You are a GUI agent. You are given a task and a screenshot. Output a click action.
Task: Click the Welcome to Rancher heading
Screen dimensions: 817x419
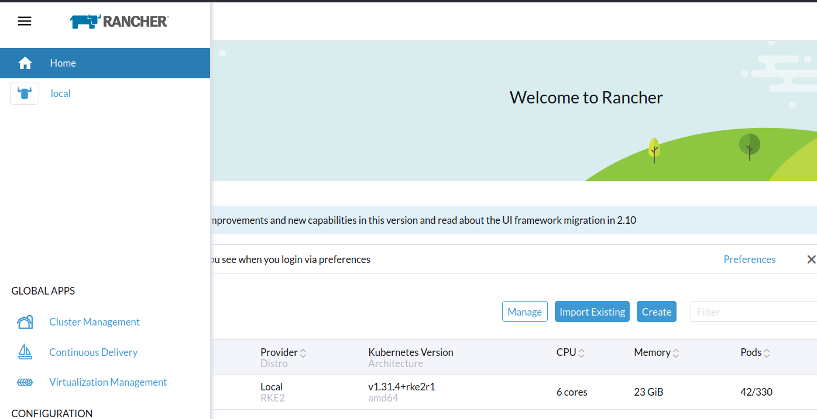point(586,97)
